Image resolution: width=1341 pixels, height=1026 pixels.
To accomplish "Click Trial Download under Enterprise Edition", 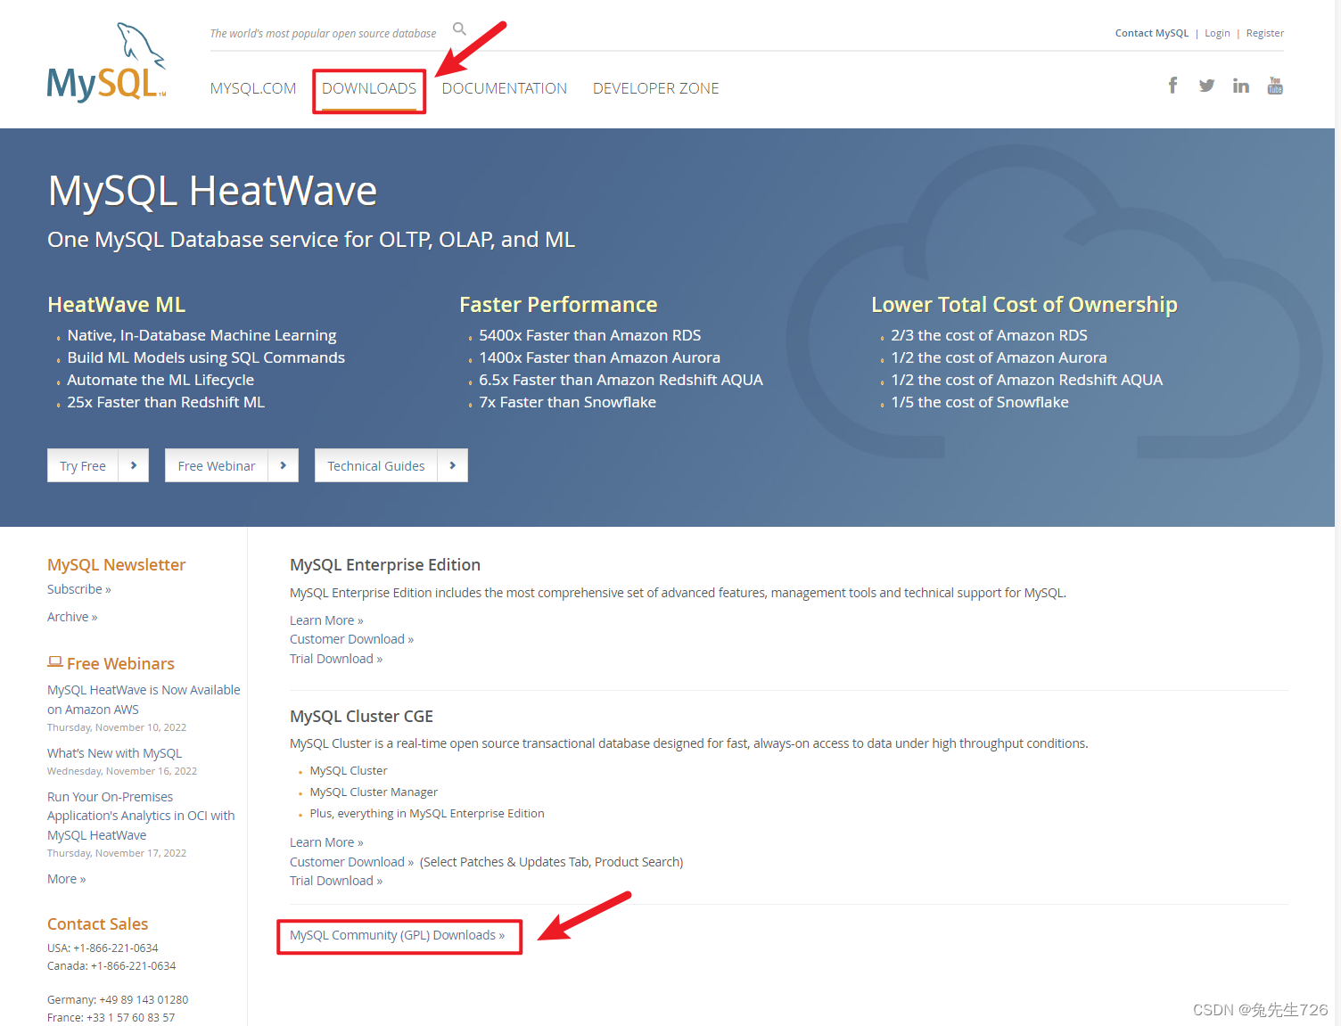I will pyautogui.click(x=336, y=659).
